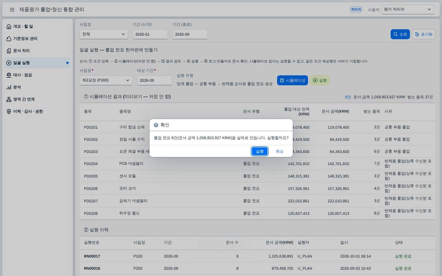
Task: Click the 대상 기간 2026-09 field
Action: tap(155, 80)
